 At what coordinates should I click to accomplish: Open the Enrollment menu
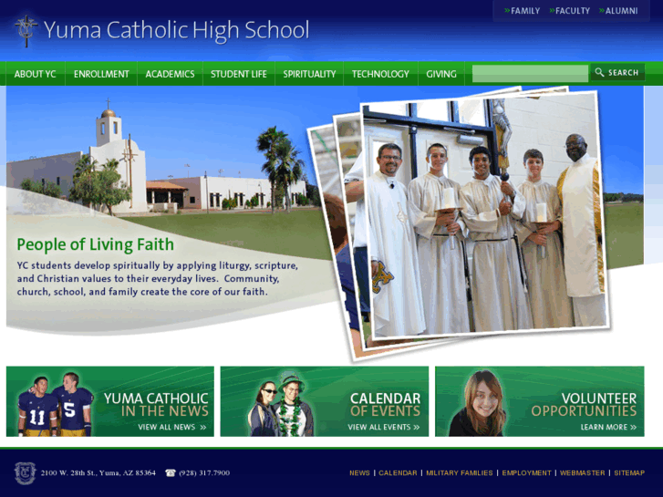(101, 74)
